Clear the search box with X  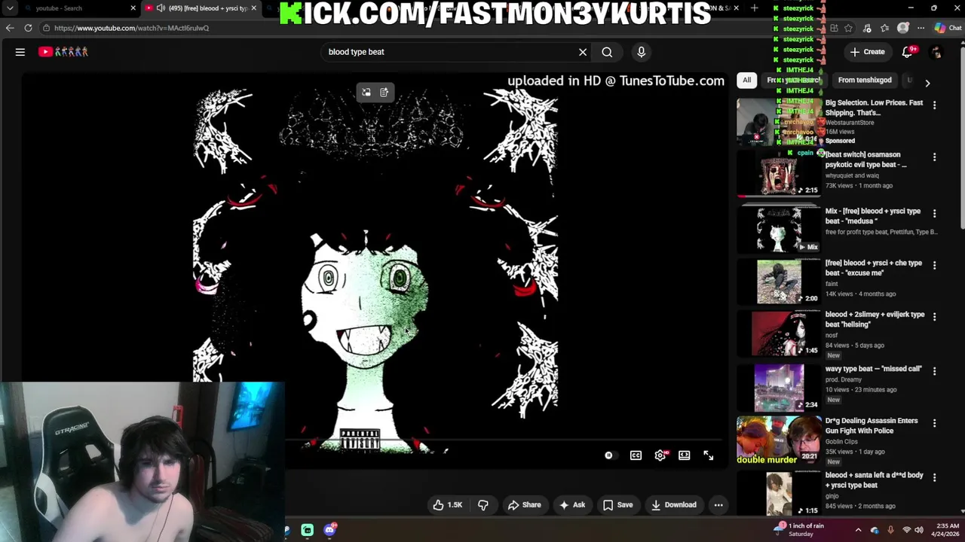point(583,52)
